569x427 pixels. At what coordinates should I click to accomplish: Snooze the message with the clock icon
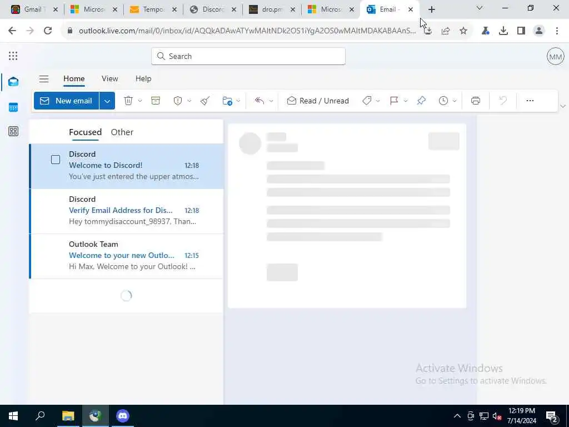(x=443, y=101)
